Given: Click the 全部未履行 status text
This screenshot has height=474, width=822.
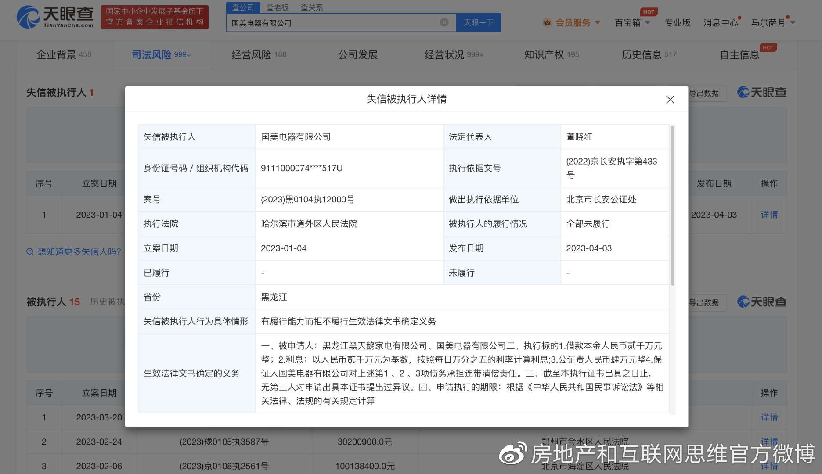Looking at the screenshot, I should point(588,224).
